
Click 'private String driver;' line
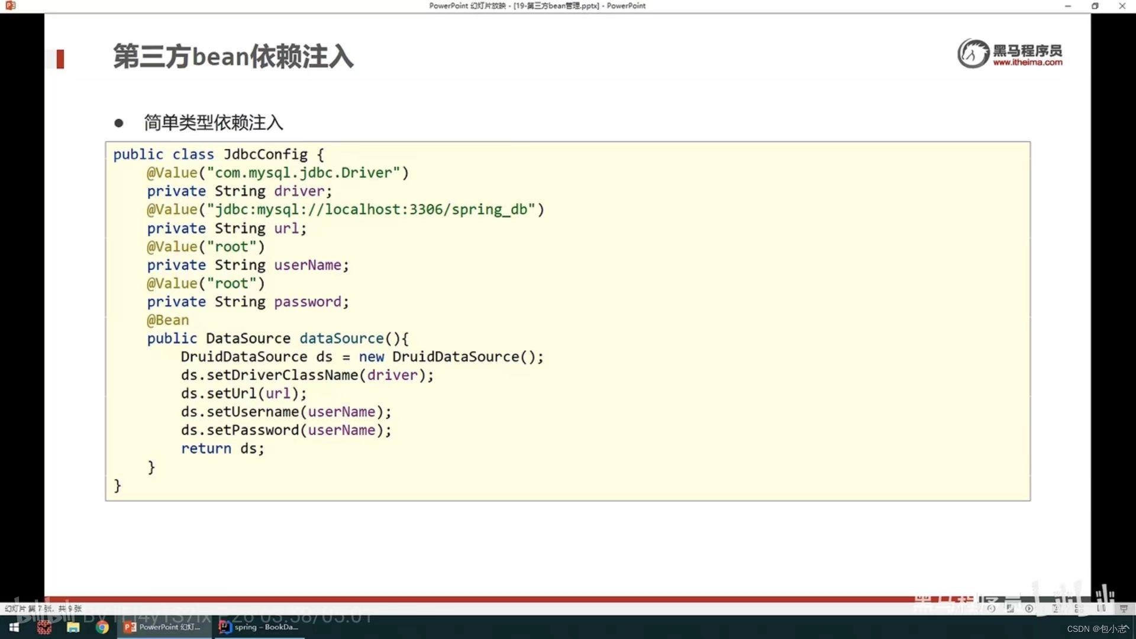pos(240,191)
